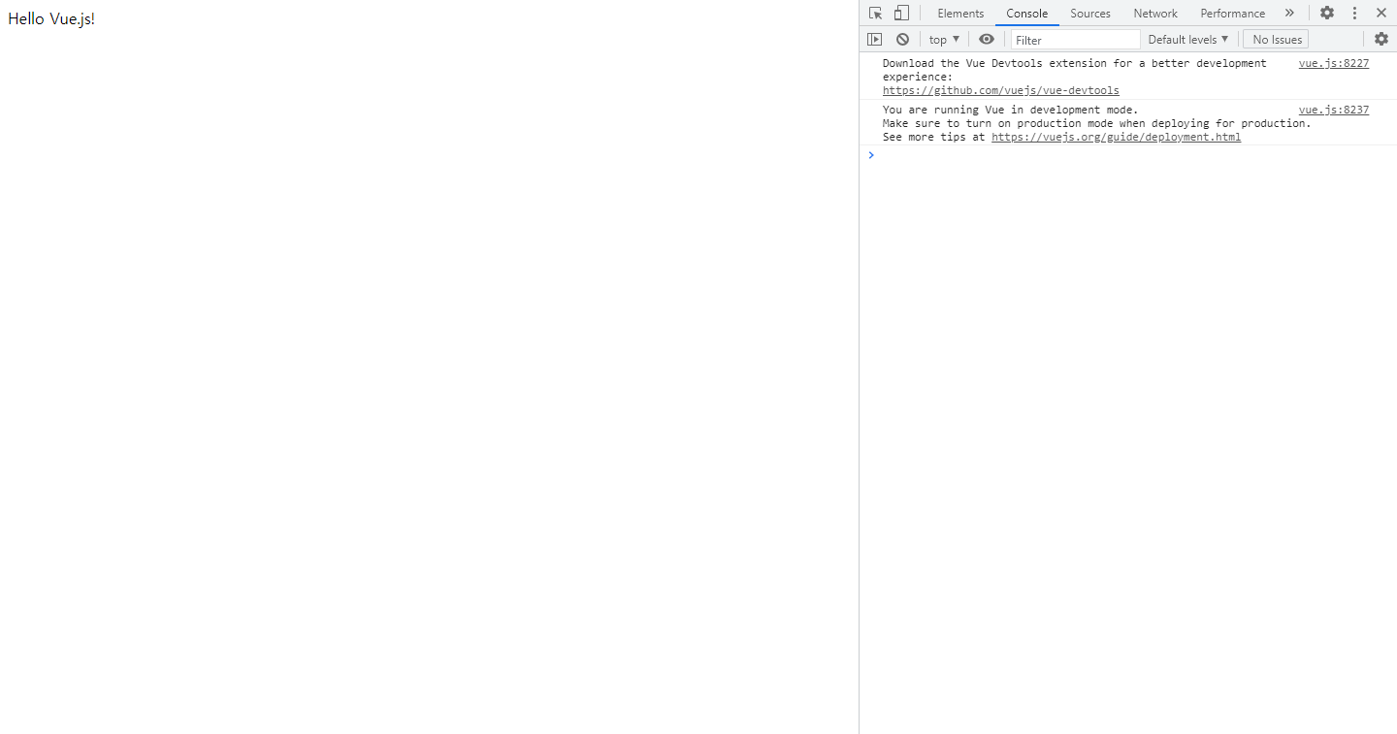The width and height of the screenshot is (1397, 734).
Task: Open the Default levels dropdown
Action: (x=1188, y=39)
